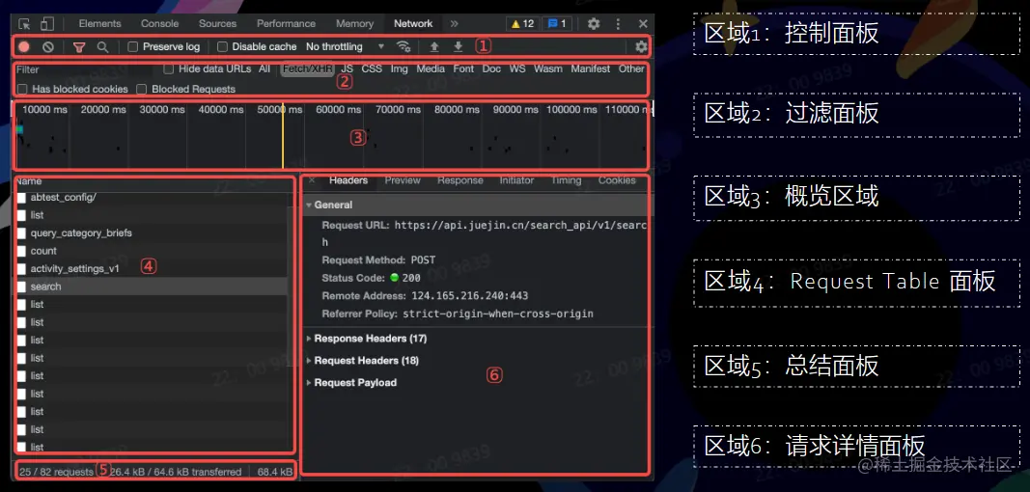Show more tabs with the double chevron
Image resolution: width=1030 pixels, height=492 pixels.
pos(454,24)
